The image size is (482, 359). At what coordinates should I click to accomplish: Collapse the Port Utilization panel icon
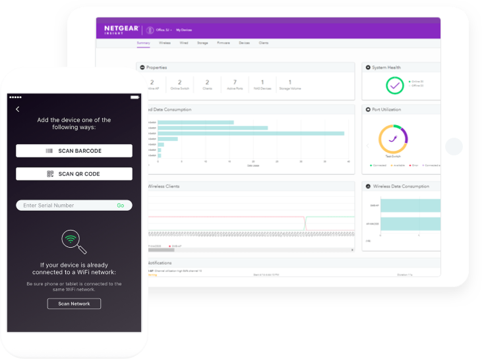tap(368, 109)
